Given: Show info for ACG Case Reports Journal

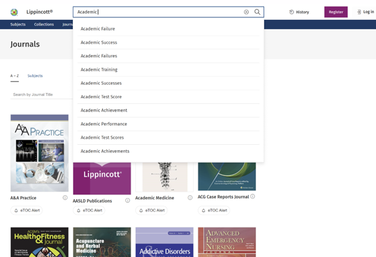Looking at the screenshot, I should [x=252, y=197].
